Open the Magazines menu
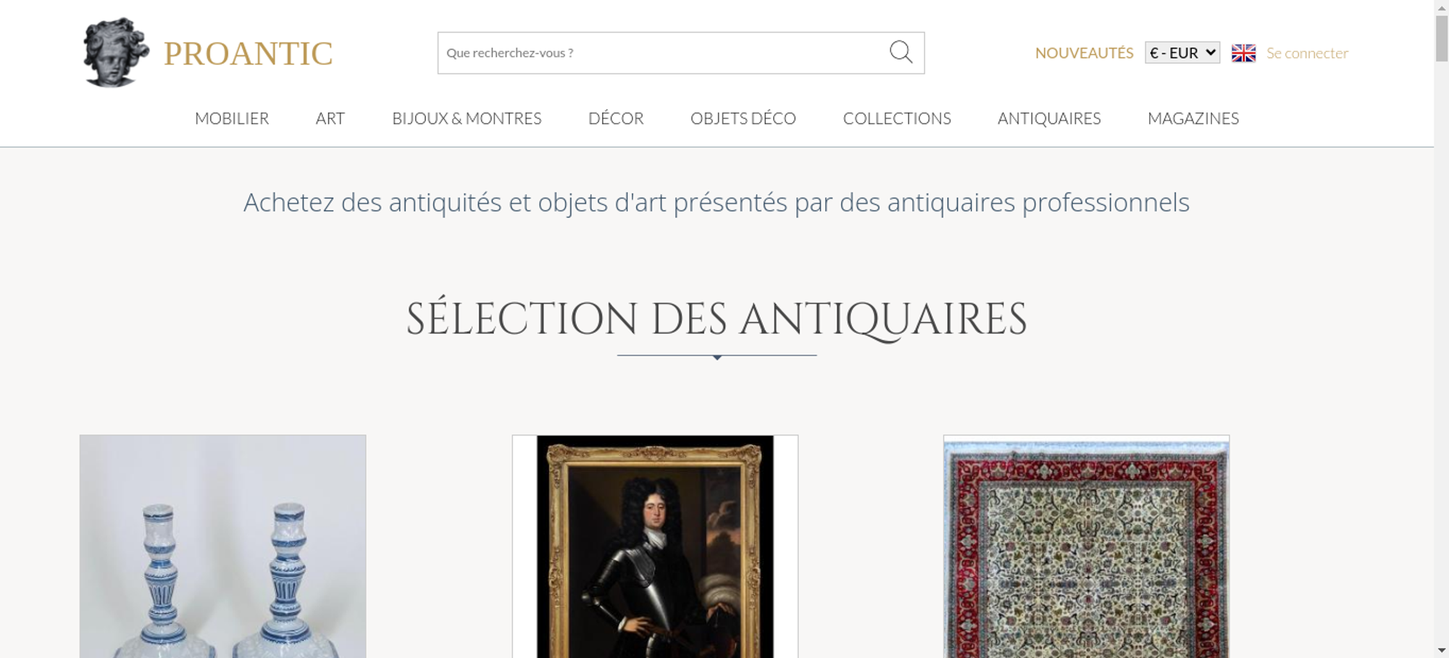 coord(1193,118)
